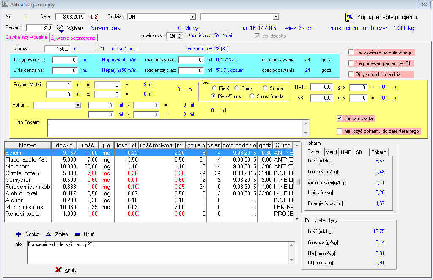Image resolution: width=433 pixels, height=280 pixels.
Task: Click the minus icon for Usuń
Action: click(x=77, y=234)
